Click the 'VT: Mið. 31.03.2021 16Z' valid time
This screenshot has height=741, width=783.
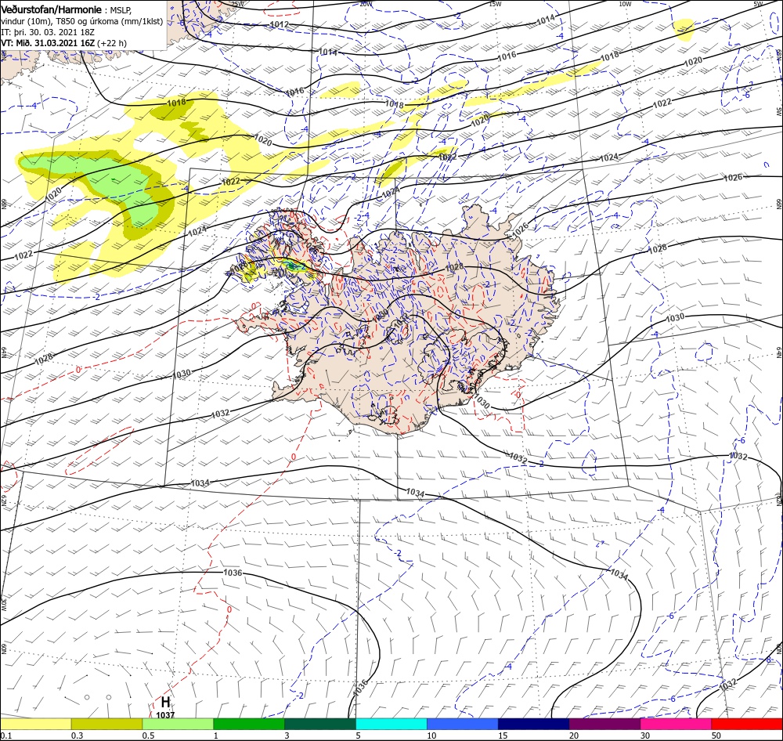[x=48, y=43]
